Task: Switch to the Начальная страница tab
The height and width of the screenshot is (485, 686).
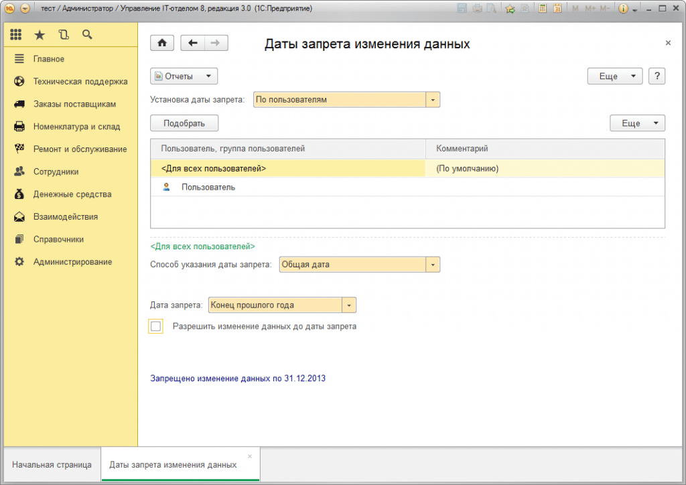Action: (52, 464)
